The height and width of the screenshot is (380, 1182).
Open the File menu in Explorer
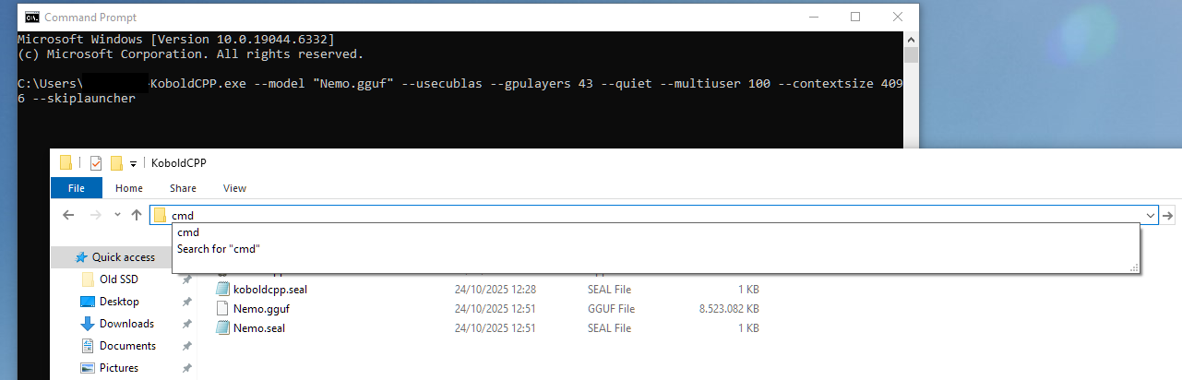point(77,188)
